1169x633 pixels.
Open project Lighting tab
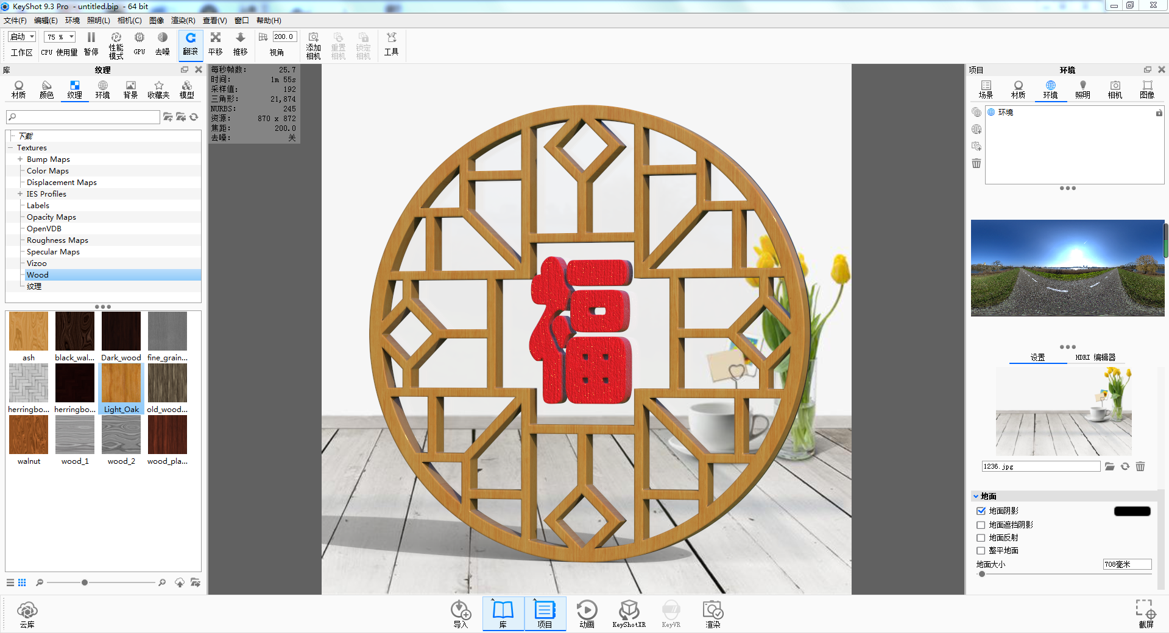coord(1082,89)
